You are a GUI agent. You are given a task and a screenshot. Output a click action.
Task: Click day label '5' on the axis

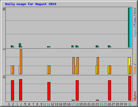click(25, 104)
